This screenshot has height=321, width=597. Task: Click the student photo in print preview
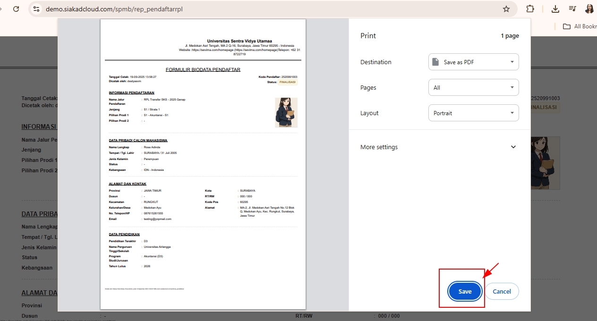click(286, 112)
